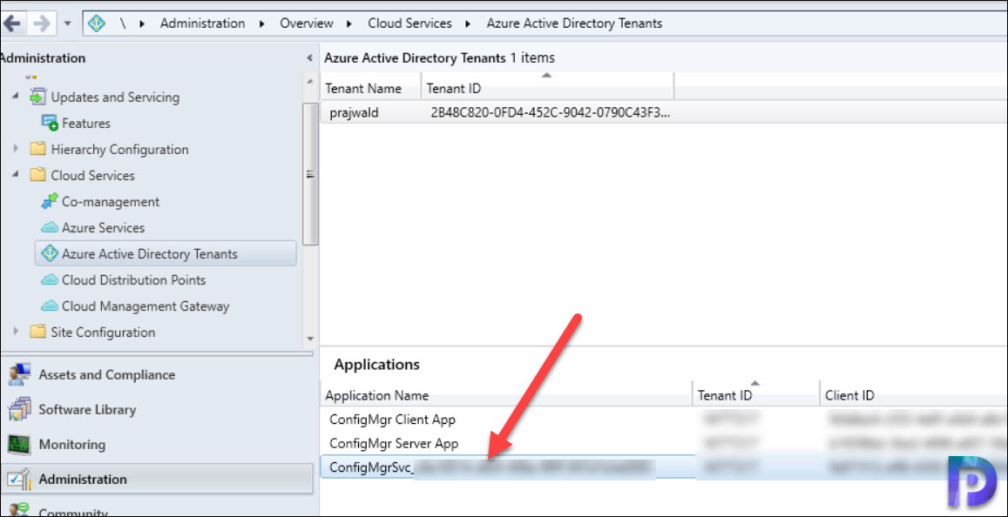
Task: Open the Cloud Management Gateway node
Action: point(145,307)
